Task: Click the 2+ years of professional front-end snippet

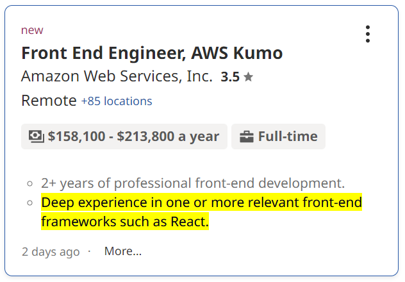Action: tap(193, 183)
